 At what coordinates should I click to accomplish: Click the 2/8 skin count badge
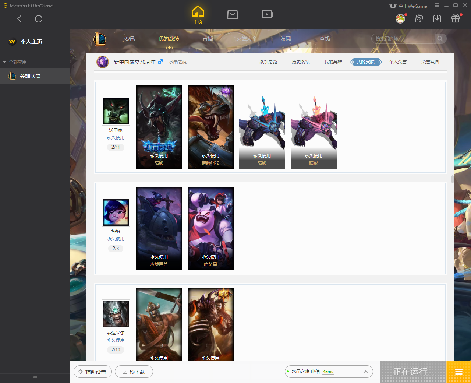116,248
